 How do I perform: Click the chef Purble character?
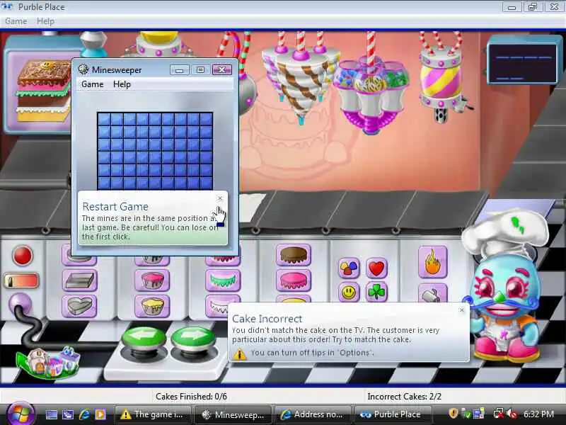click(504, 285)
